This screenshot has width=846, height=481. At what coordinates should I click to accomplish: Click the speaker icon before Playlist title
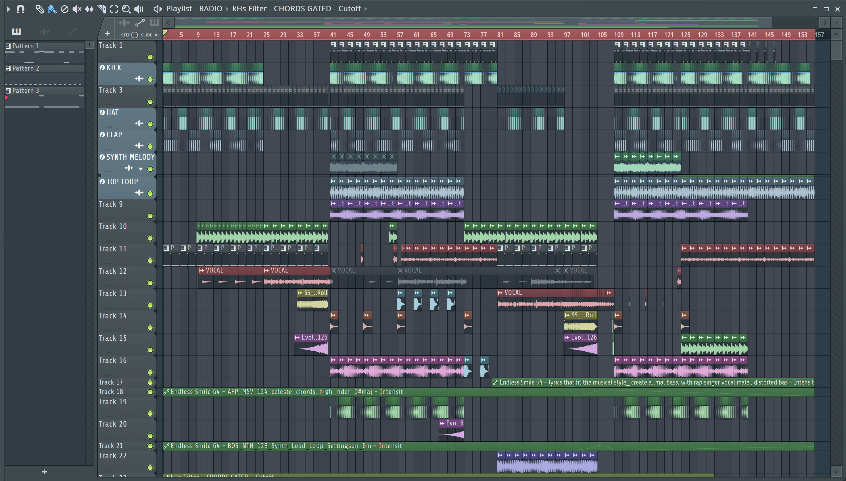click(158, 9)
